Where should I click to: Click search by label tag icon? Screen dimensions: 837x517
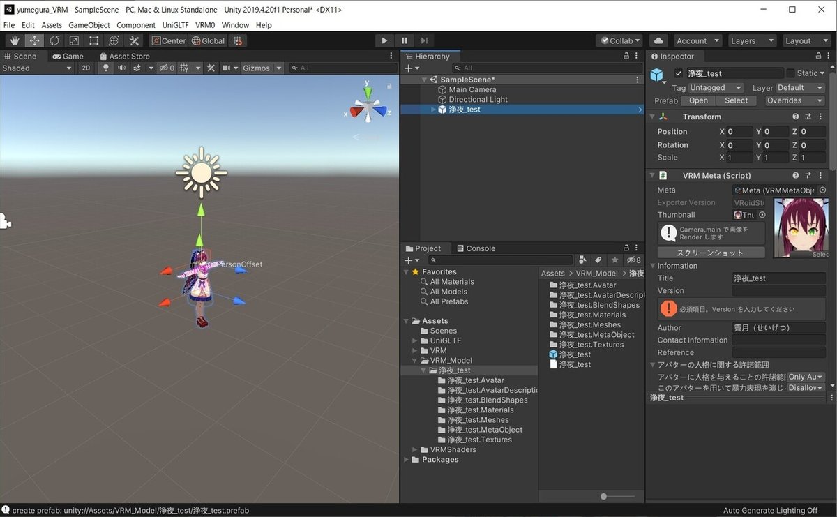(x=598, y=260)
